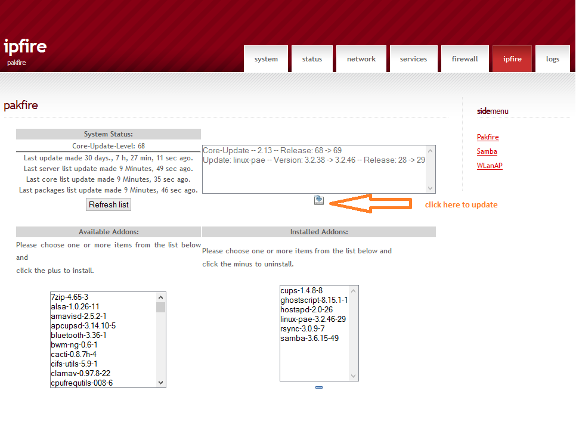Click the pakfire update install icon
This screenshot has height=422, width=576.
(319, 200)
